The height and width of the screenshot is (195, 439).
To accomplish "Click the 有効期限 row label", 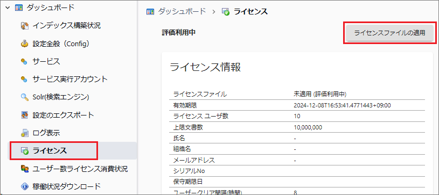I will 186,105.
